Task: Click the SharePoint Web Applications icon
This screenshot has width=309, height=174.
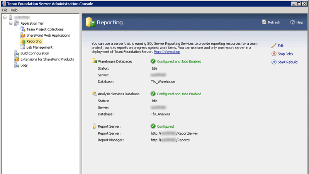Action: (x=23, y=35)
